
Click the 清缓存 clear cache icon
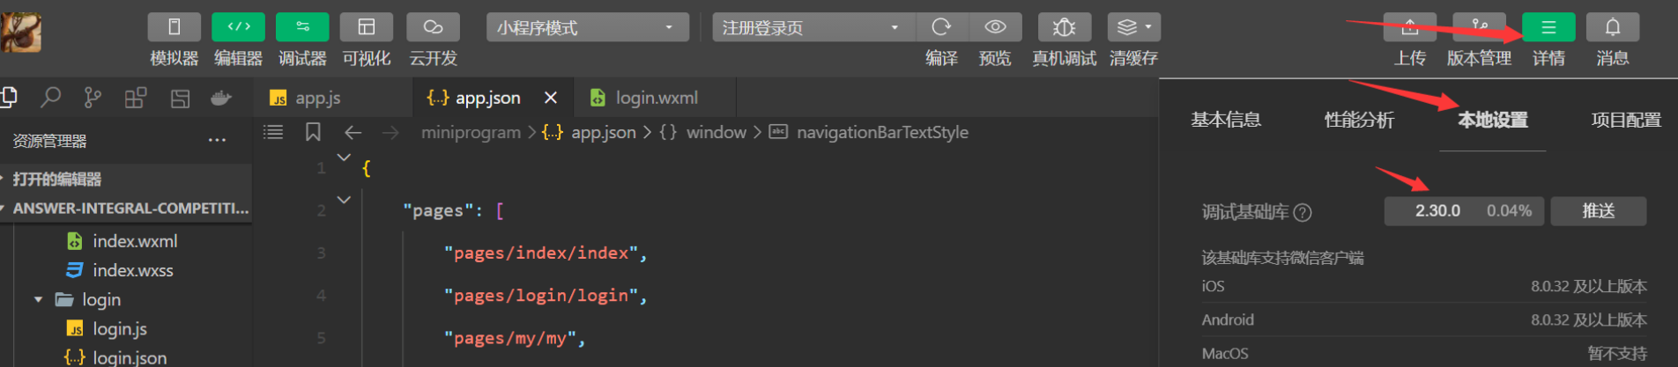pos(1133,27)
